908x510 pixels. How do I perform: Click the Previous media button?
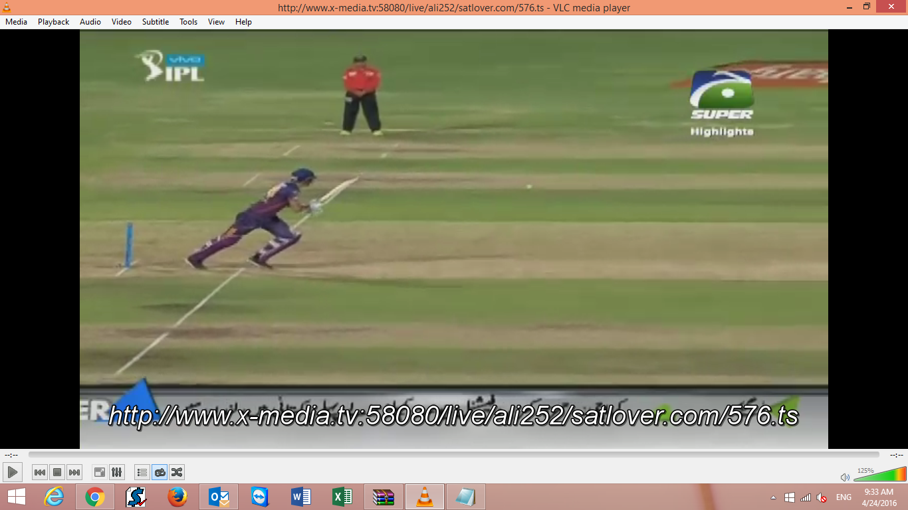pyautogui.click(x=40, y=472)
